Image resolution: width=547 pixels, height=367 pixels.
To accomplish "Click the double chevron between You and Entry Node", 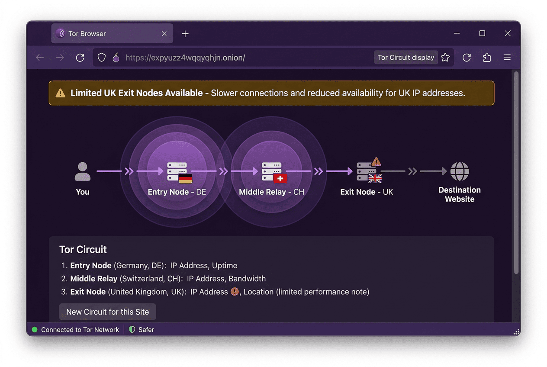I will 129,171.
